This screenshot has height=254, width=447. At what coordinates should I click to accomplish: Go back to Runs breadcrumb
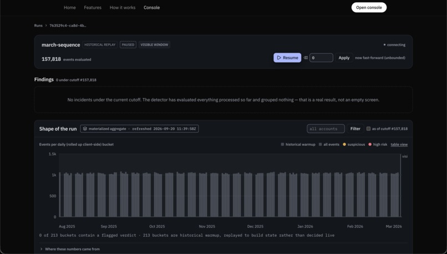38,26
